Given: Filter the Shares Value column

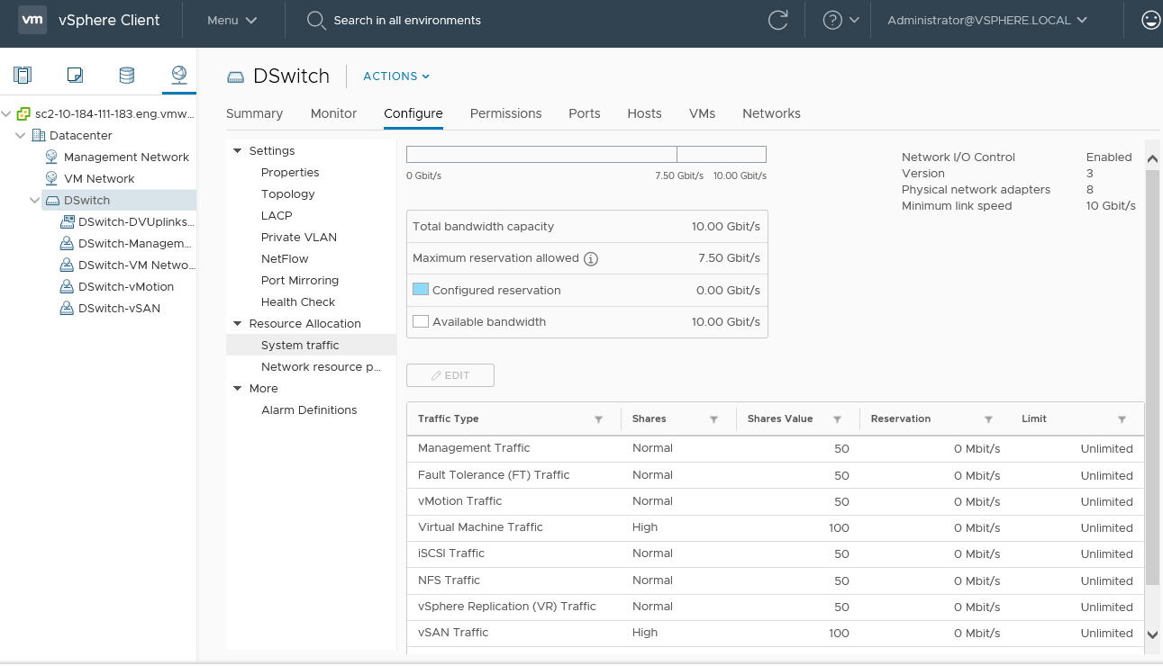Looking at the screenshot, I should click(x=837, y=419).
